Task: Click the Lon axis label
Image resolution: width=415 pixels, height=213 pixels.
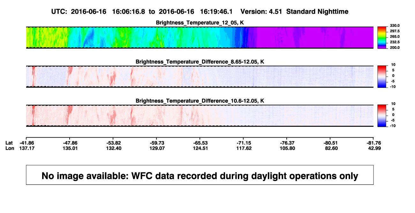Action: (10, 148)
